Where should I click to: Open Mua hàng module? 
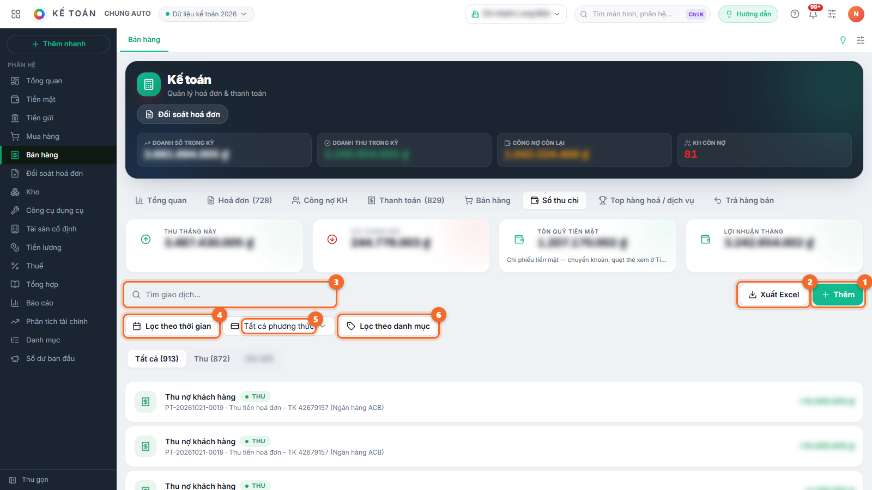coord(58,136)
